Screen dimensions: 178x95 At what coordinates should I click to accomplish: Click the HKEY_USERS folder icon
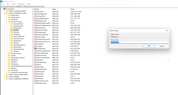(x=7, y=77)
